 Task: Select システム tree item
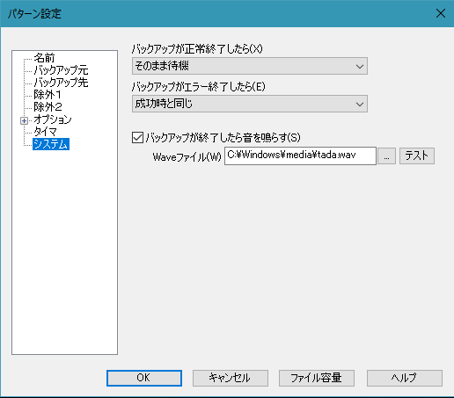coord(51,144)
